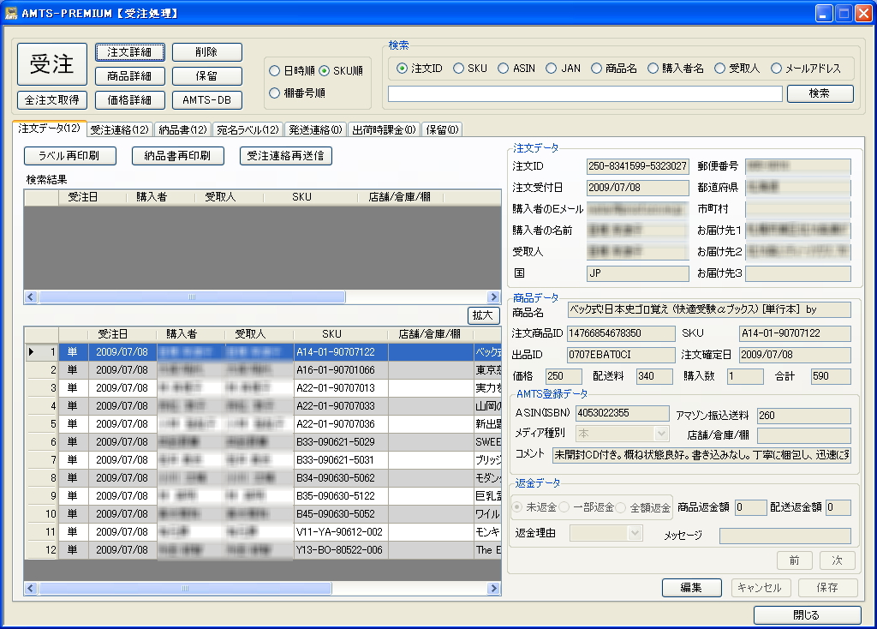Click the 検索 search button

click(820, 93)
